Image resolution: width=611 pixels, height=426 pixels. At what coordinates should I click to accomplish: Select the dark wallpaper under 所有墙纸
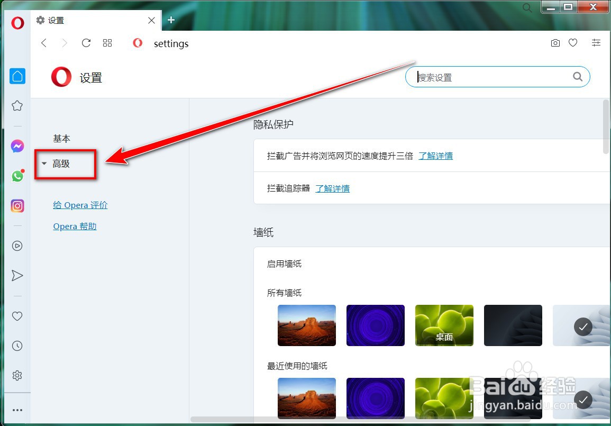513,325
